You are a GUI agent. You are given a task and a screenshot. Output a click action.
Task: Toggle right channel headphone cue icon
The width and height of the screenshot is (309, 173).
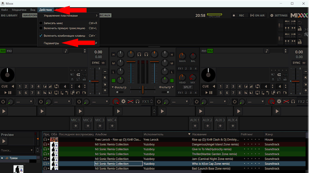click(x=146, y=54)
